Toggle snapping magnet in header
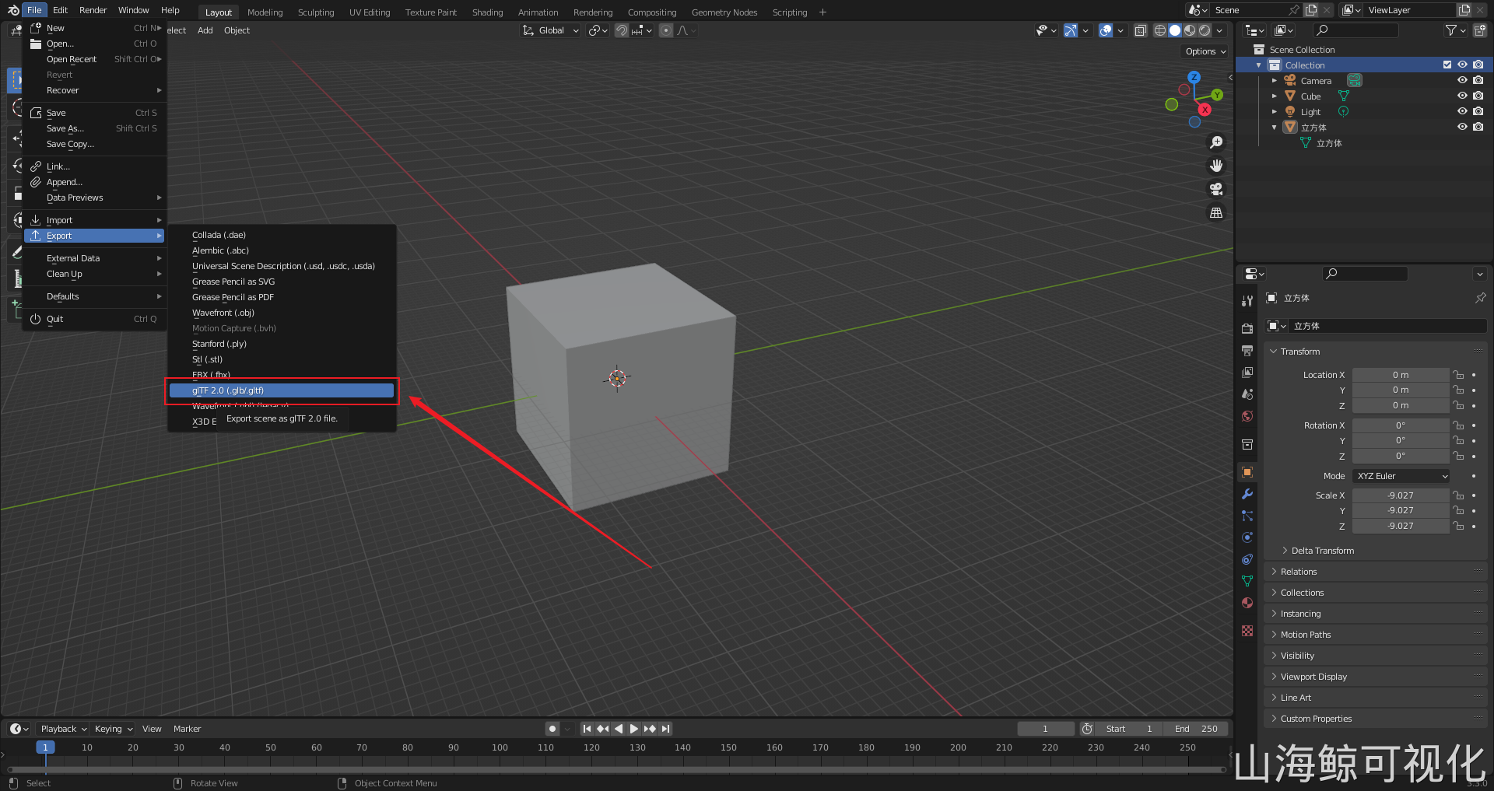Viewport: 1494px width, 791px height. 622,30
